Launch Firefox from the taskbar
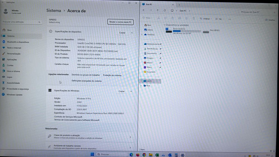The height and width of the screenshot is (157, 279). (138, 155)
